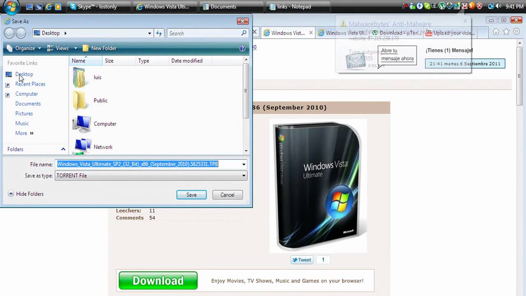Screen dimensions: 526x296
Task: Open the Windows Start orb
Action: pyautogui.click(x=11, y=6)
